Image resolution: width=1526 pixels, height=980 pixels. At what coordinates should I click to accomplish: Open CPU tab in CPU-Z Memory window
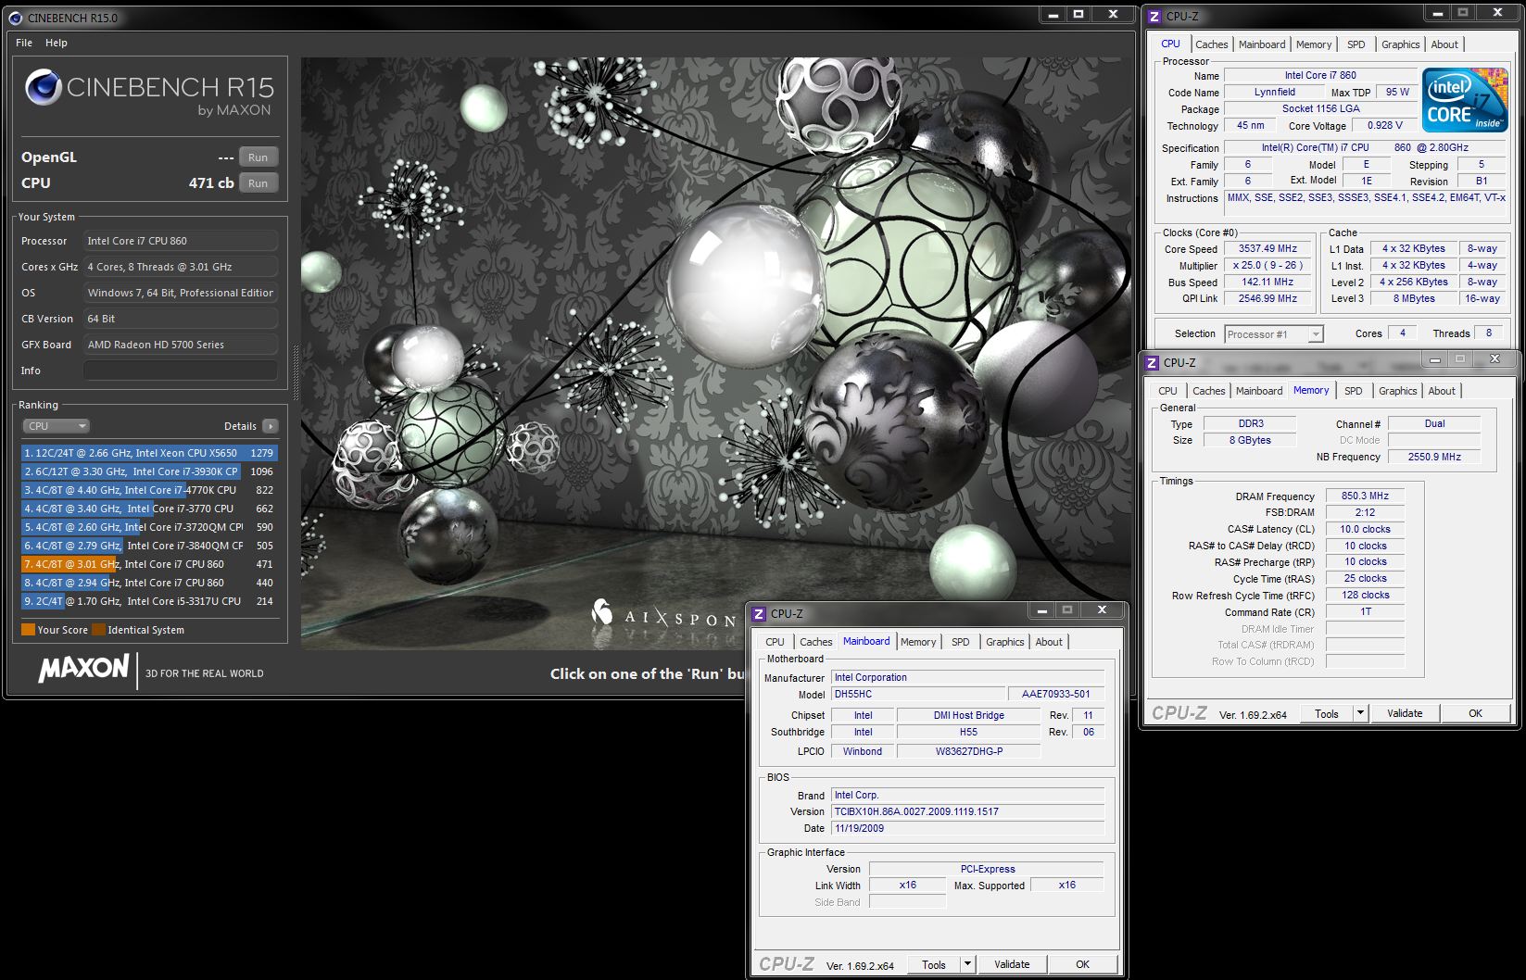(1167, 391)
